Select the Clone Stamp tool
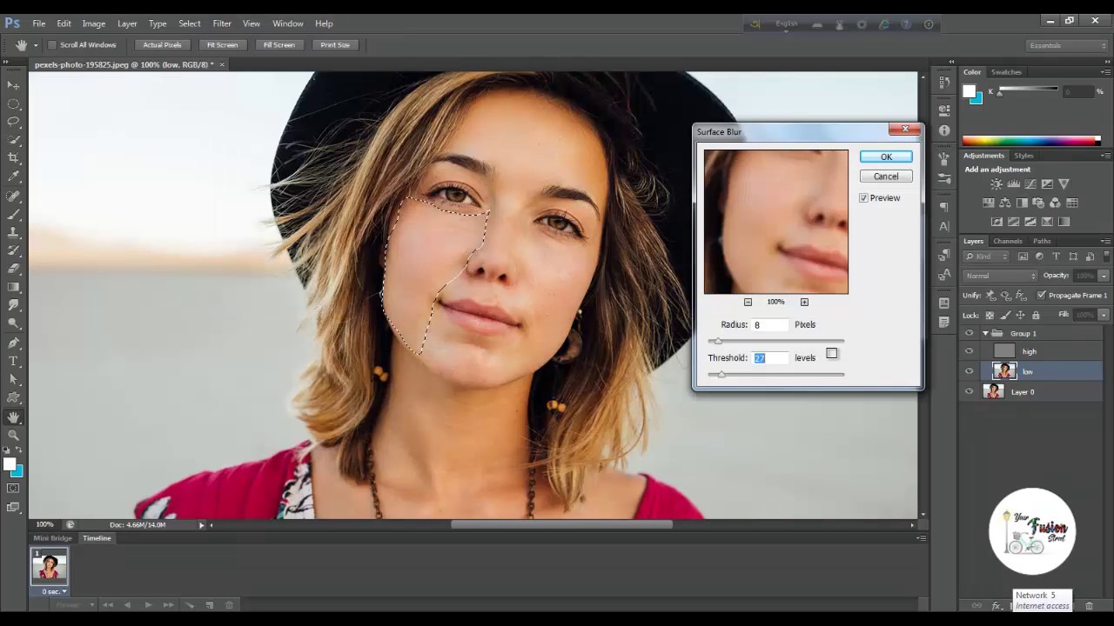 [14, 232]
